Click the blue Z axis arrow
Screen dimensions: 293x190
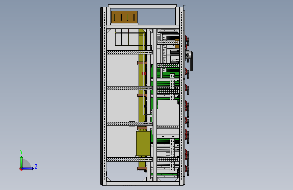(28, 168)
